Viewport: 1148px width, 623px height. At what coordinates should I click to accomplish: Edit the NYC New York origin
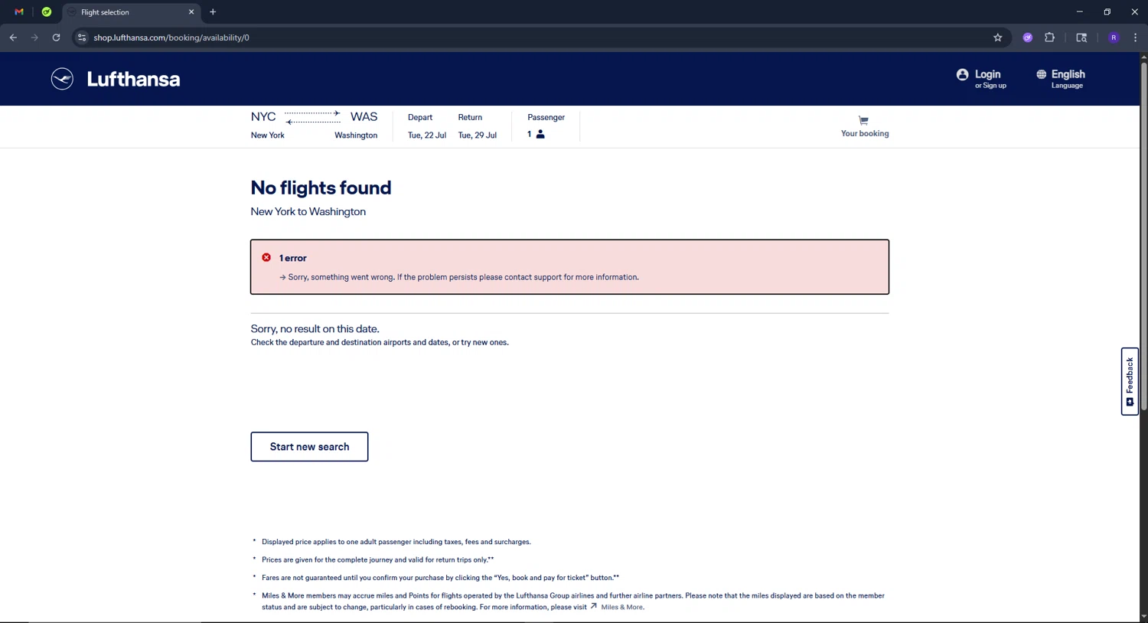pos(267,126)
